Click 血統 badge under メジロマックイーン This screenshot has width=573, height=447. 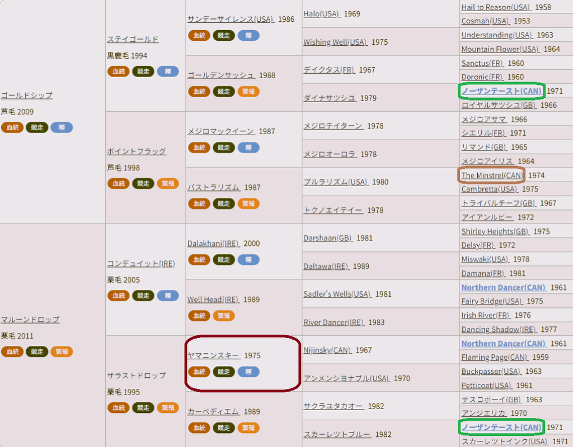pos(199,148)
